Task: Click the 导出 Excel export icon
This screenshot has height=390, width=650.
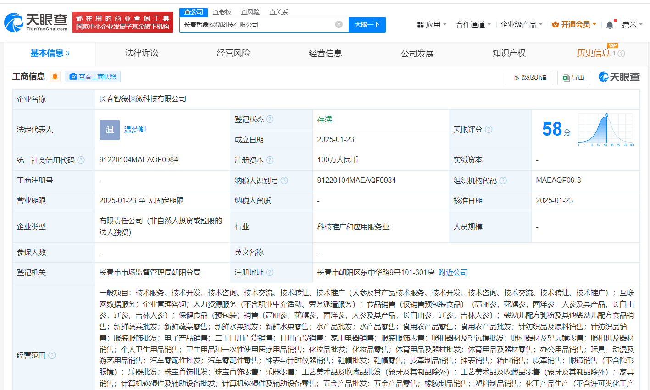Action: [566, 78]
